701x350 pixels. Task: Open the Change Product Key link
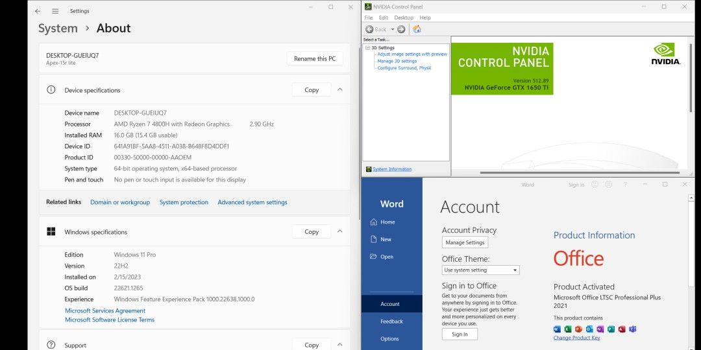click(x=576, y=338)
